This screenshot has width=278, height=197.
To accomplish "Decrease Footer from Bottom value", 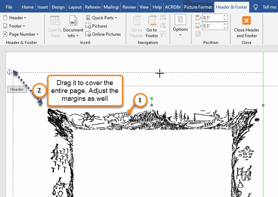I will pyautogui.click(x=224, y=28).
